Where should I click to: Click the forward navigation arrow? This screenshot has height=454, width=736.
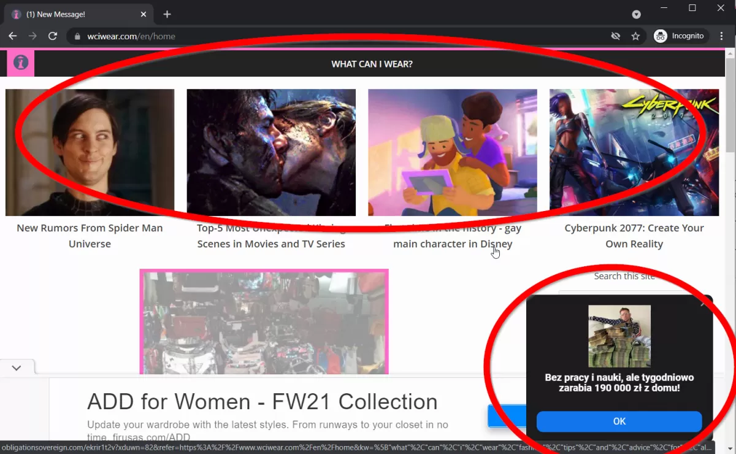tap(33, 36)
